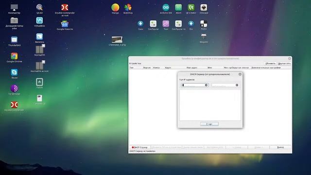This screenshot has height=175, width=311.
Task: Click the Выход button
Action: point(280,147)
